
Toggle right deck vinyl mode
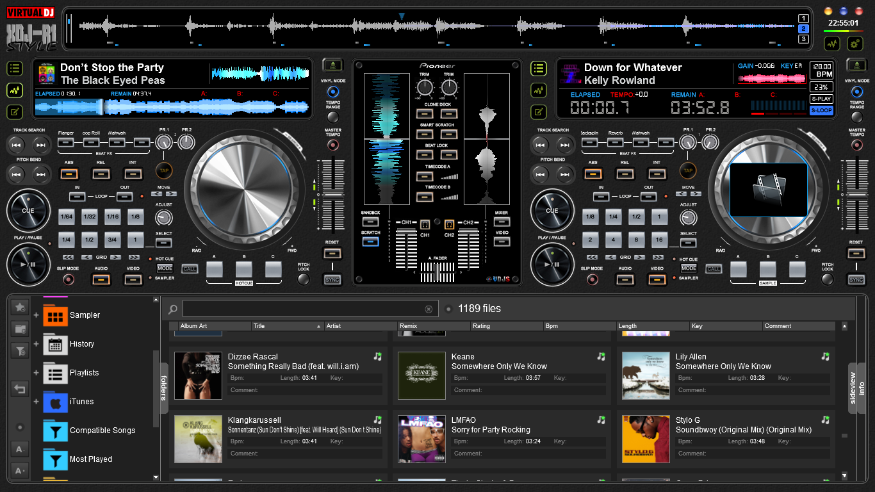(x=856, y=92)
